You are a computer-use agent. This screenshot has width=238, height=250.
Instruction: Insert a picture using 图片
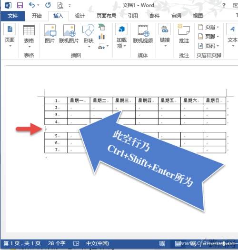(50, 34)
